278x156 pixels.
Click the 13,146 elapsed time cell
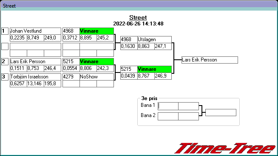[35, 84]
